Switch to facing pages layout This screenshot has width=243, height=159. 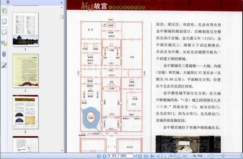pos(179,156)
